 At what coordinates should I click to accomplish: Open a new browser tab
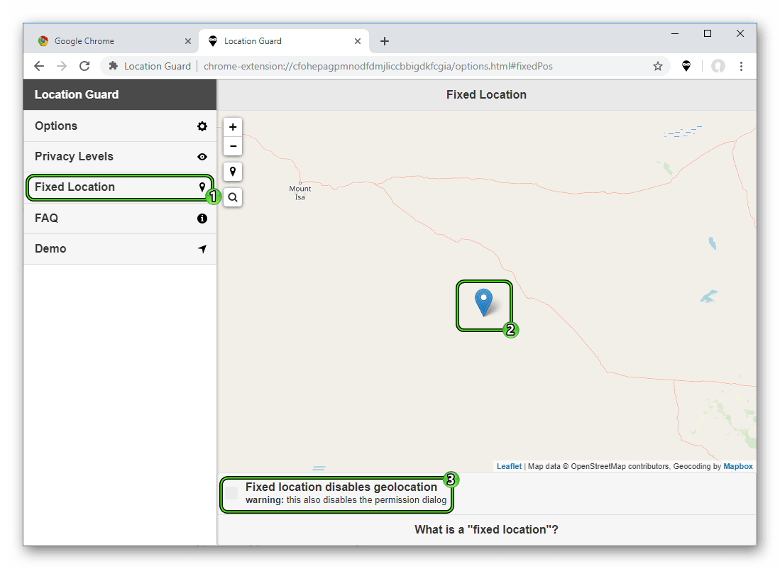point(385,41)
